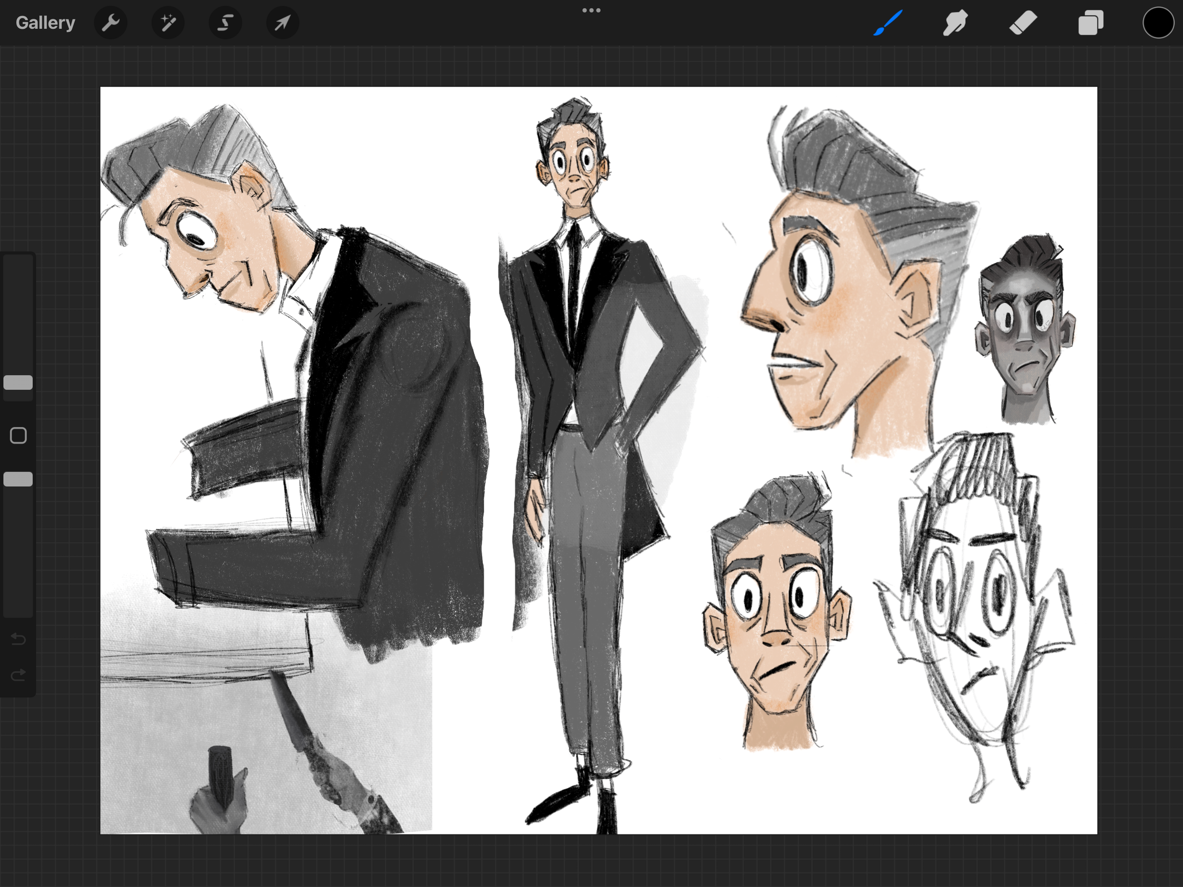Open the Layers panel
Image resolution: width=1183 pixels, height=887 pixels.
pyautogui.click(x=1091, y=22)
